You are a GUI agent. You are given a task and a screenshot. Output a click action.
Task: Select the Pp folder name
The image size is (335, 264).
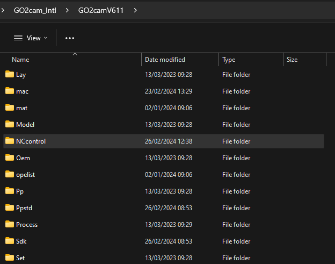[x=20, y=191]
